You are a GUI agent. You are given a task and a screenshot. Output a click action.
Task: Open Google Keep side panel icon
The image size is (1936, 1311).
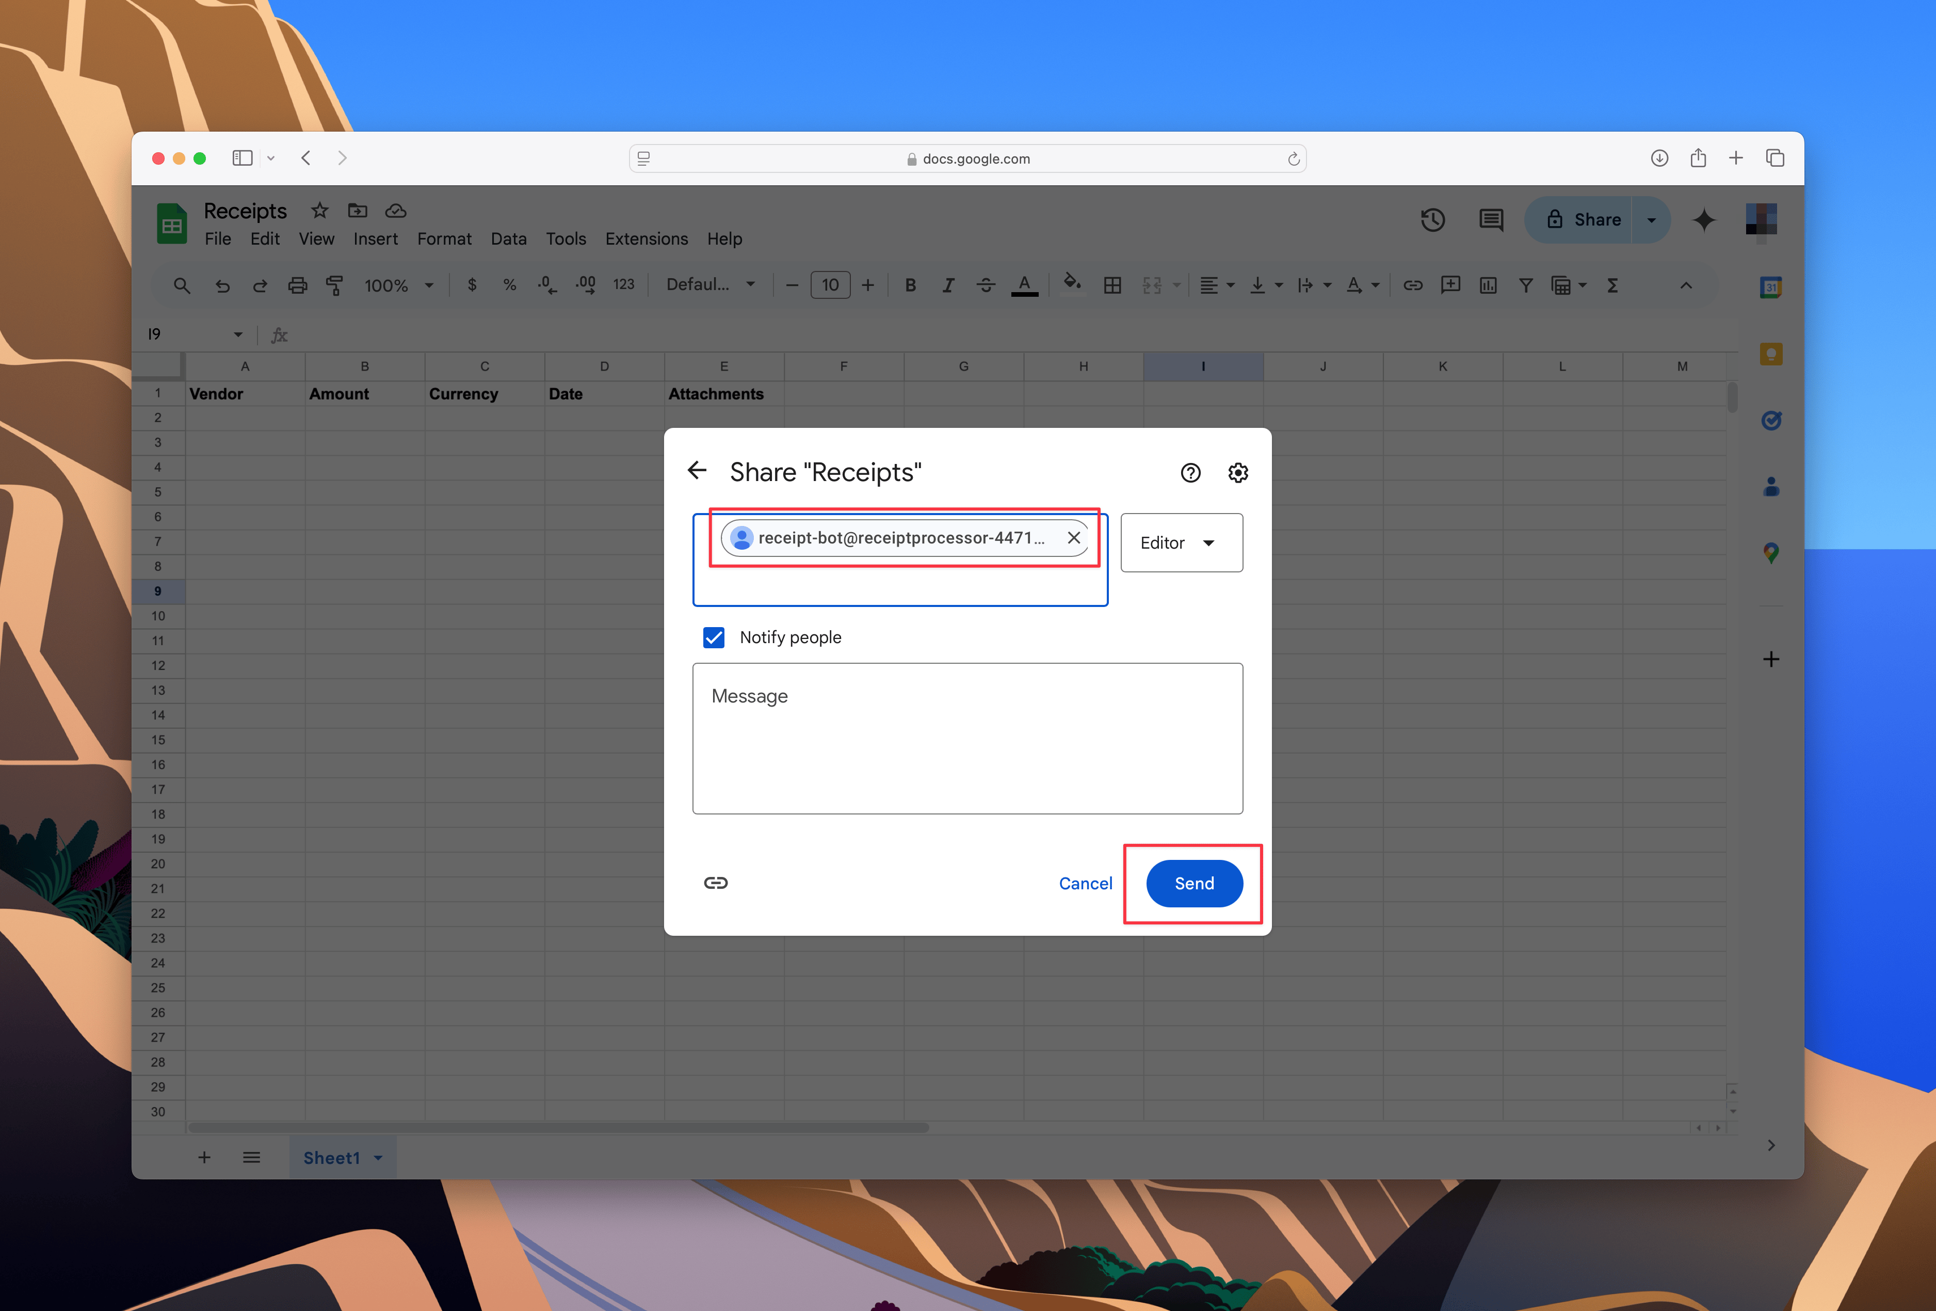1771,354
